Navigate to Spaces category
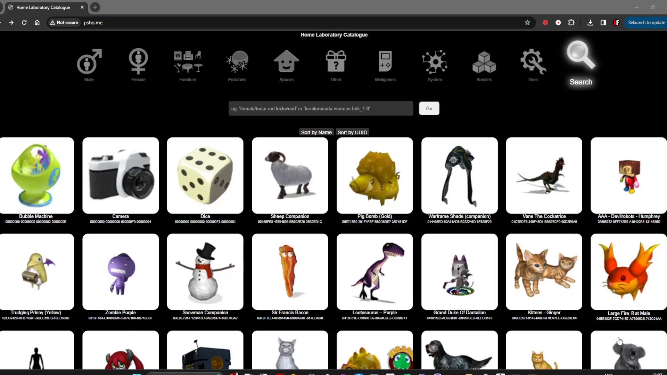Viewport: 667px width, 375px height. tap(286, 64)
